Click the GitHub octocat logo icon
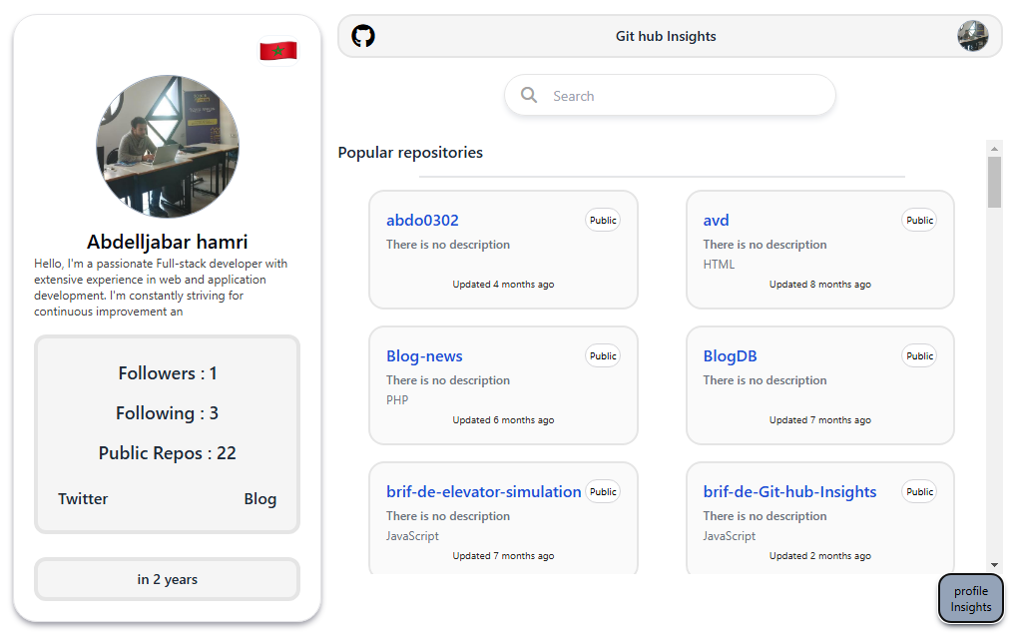1017x636 pixels. [363, 36]
